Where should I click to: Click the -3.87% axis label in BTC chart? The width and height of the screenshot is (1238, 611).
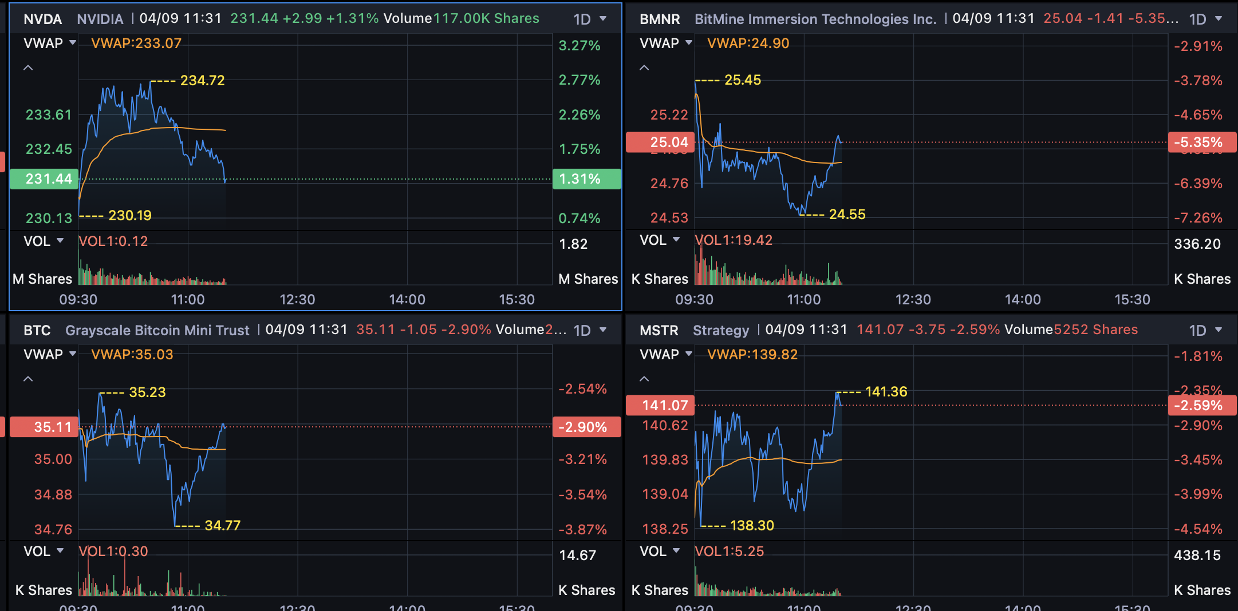pos(583,530)
